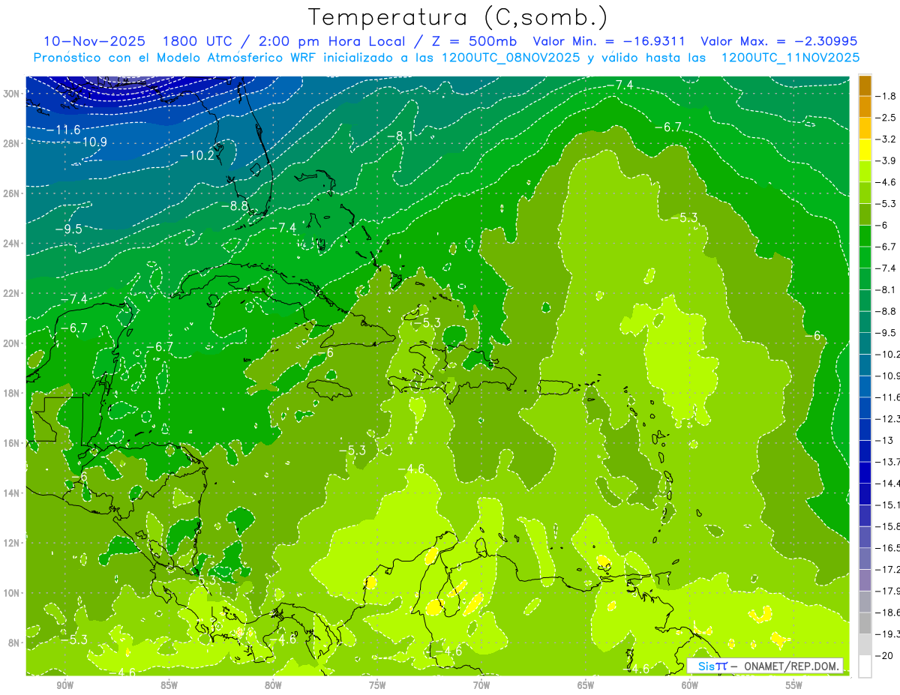
Task: Click the -10.2 contour label on the map
Action: click(x=197, y=155)
